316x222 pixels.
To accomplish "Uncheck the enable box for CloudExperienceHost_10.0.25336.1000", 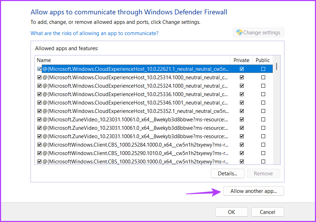I will coord(40,94).
